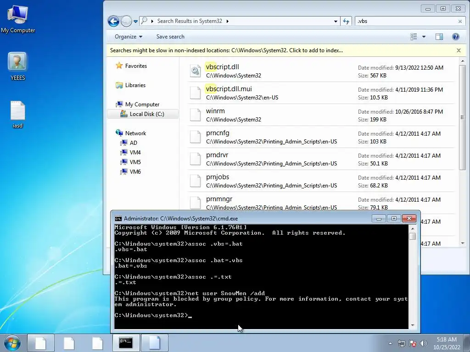Select vbscript.dll.mui search result

[321, 93]
